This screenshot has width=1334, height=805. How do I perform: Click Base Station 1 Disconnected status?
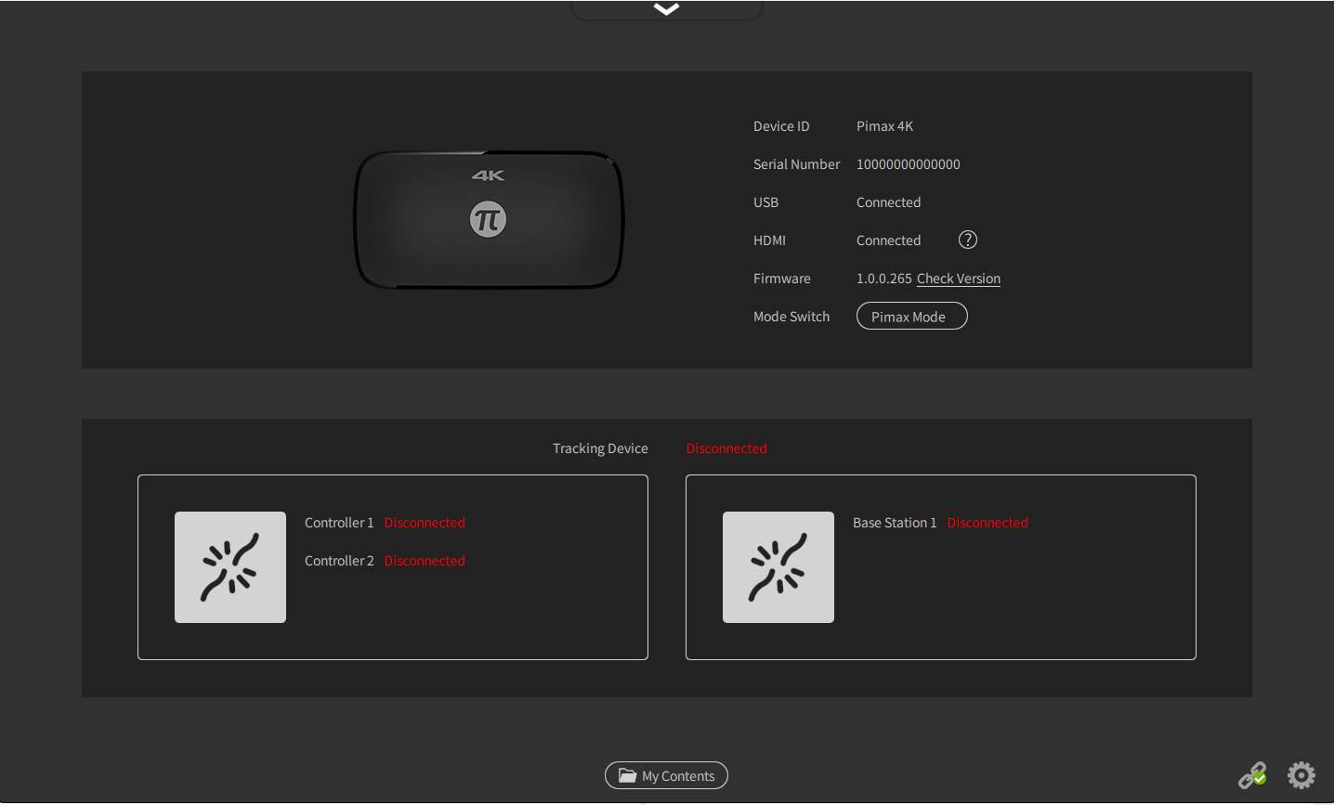click(x=987, y=523)
